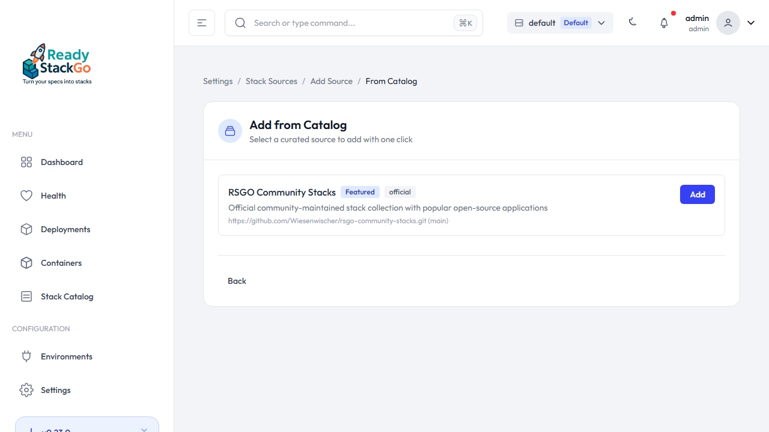Click the Environments plug icon
This screenshot has width=769, height=432.
(x=26, y=356)
